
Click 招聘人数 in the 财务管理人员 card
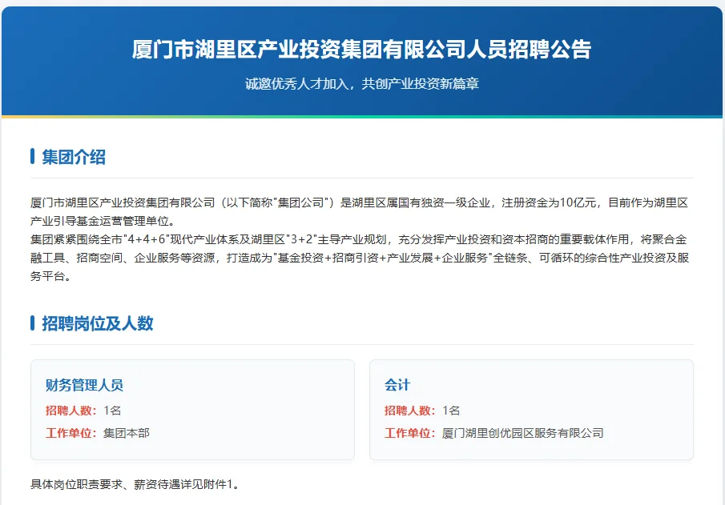(x=70, y=411)
